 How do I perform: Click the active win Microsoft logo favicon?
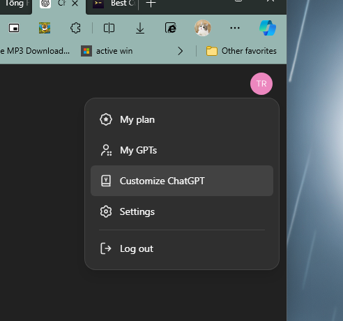point(86,51)
